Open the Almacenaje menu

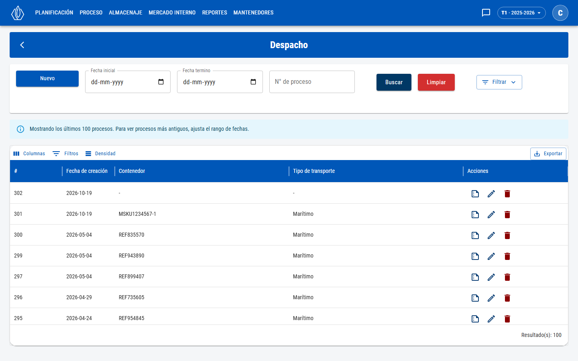coord(126,13)
